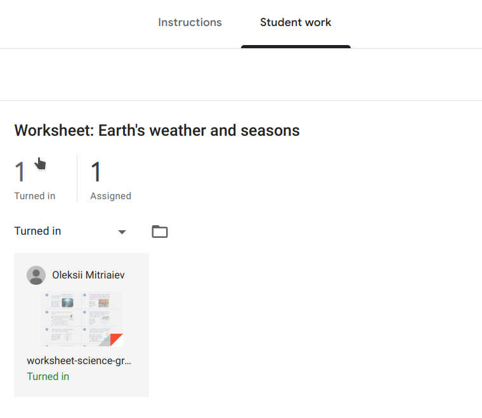The width and height of the screenshot is (482, 418).
Task: Open the Drive folder icon
Action: point(160,232)
